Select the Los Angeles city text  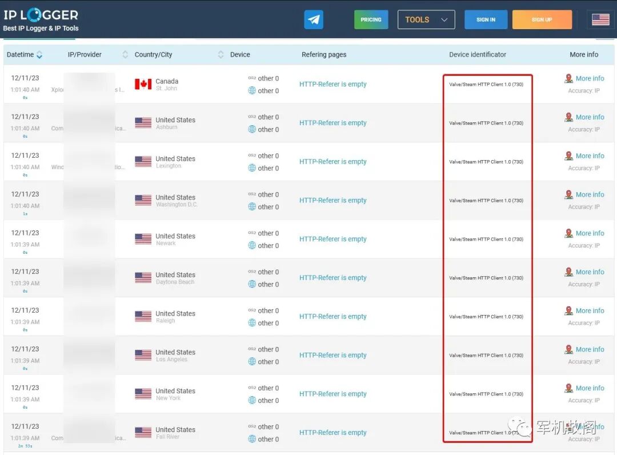pyautogui.click(x=171, y=360)
